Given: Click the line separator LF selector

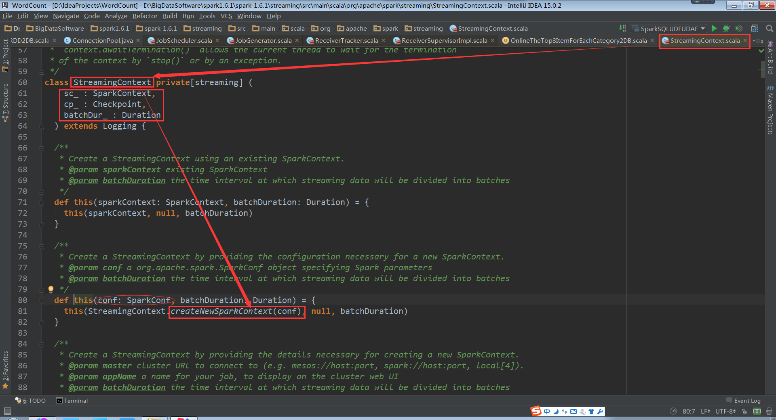Looking at the screenshot, I should [x=705, y=411].
